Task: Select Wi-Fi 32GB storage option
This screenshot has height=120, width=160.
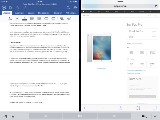Action: point(131,53)
